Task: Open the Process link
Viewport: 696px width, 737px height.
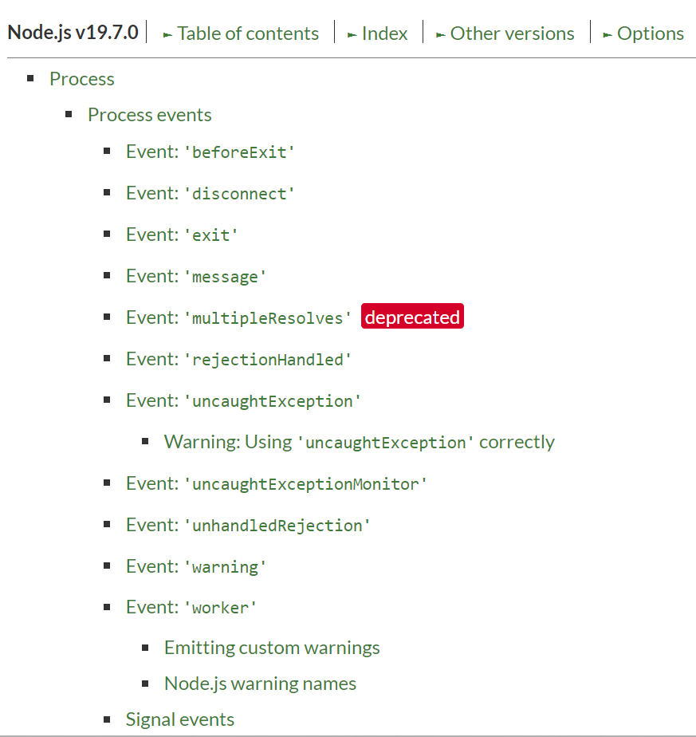Action: point(82,79)
